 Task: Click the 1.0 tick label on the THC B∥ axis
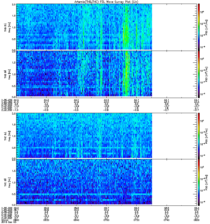pyautogui.click(x=14, y=183)
